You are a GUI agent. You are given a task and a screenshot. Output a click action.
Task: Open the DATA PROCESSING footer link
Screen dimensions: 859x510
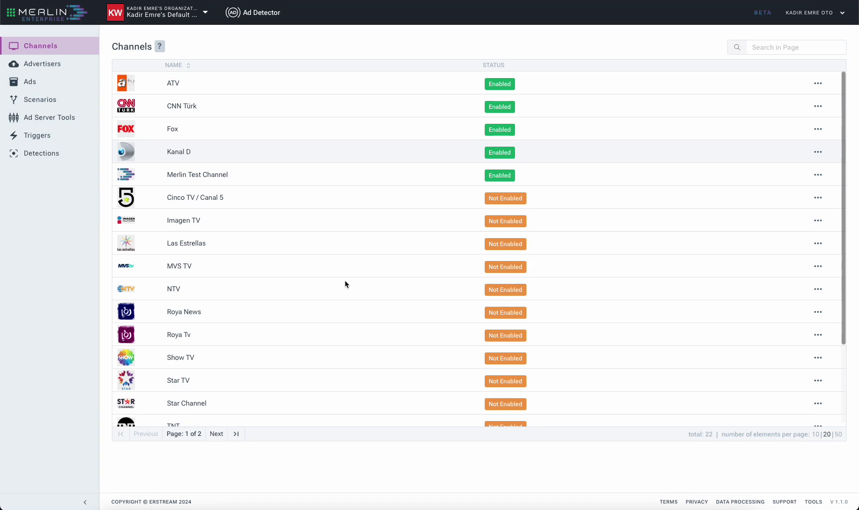(740, 502)
